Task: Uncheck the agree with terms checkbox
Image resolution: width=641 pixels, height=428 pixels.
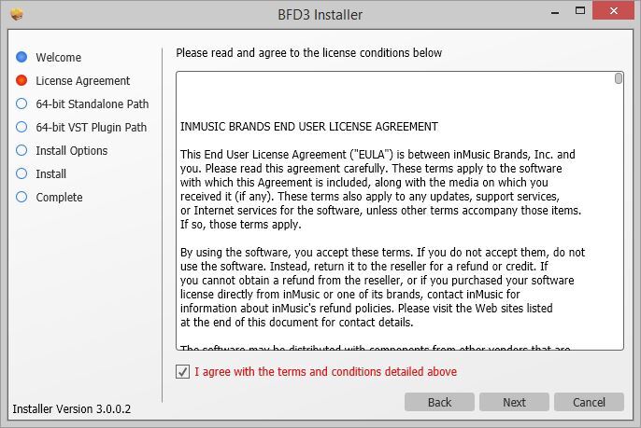Action: (x=182, y=372)
